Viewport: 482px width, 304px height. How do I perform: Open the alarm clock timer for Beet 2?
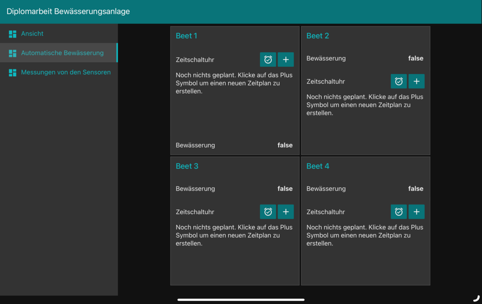(398, 81)
